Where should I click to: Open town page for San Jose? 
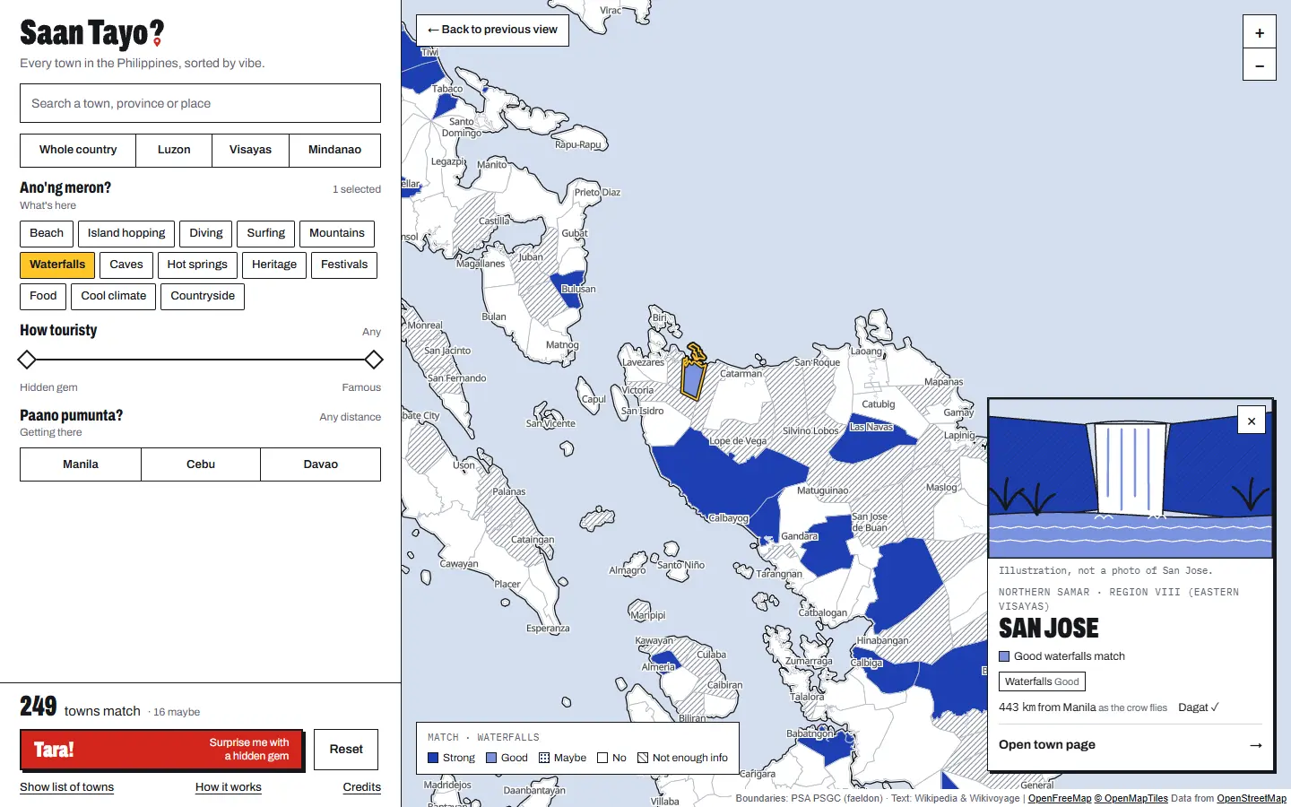[1130, 745]
